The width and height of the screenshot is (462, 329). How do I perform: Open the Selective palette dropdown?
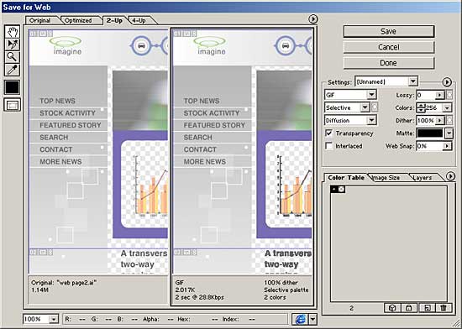(x=347, y=107)
